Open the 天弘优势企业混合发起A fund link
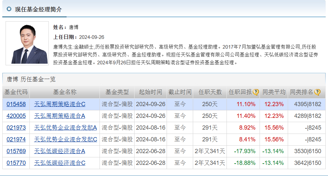328x176 pixels. coord(65,128)
